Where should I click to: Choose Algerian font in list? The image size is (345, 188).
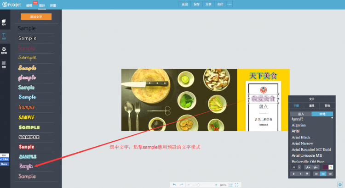pos(299,125)
